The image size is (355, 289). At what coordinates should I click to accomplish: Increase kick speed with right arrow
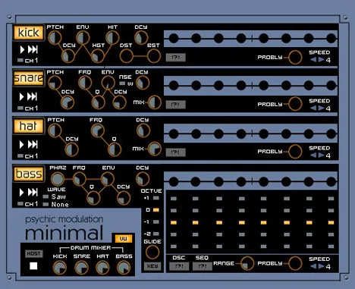pyautogui.click(x=321, y=60)
